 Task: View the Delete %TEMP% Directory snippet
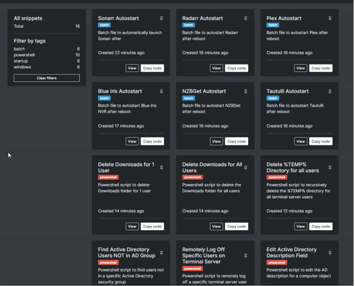(x=300, y=226)
